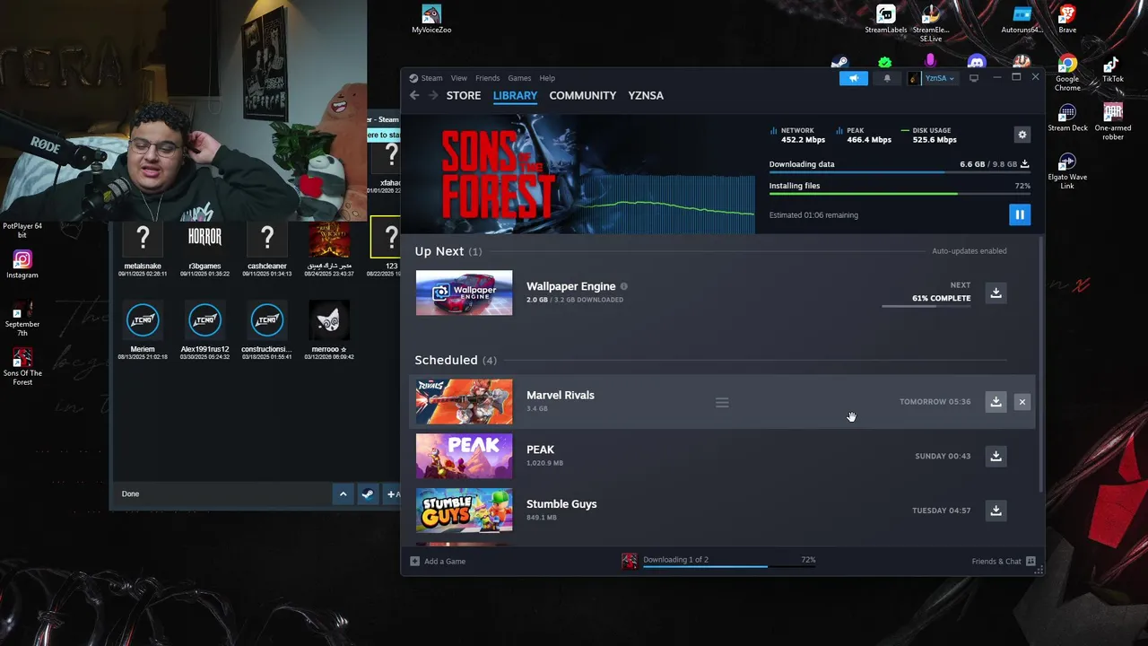Select the Stumble Guys title text
The width and height of the screenshot is (1148, 646).
[561, 503]
